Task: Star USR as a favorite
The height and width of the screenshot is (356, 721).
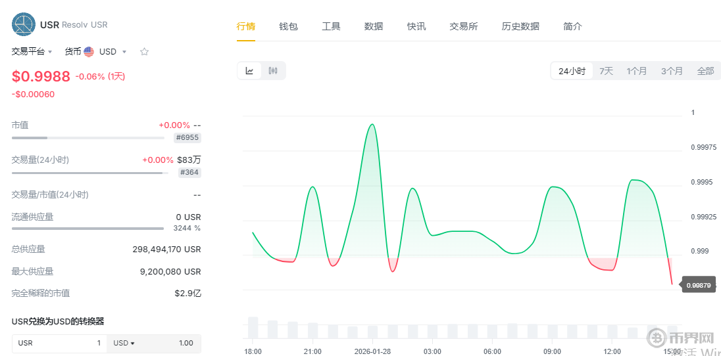Action: tap(145, 52)
